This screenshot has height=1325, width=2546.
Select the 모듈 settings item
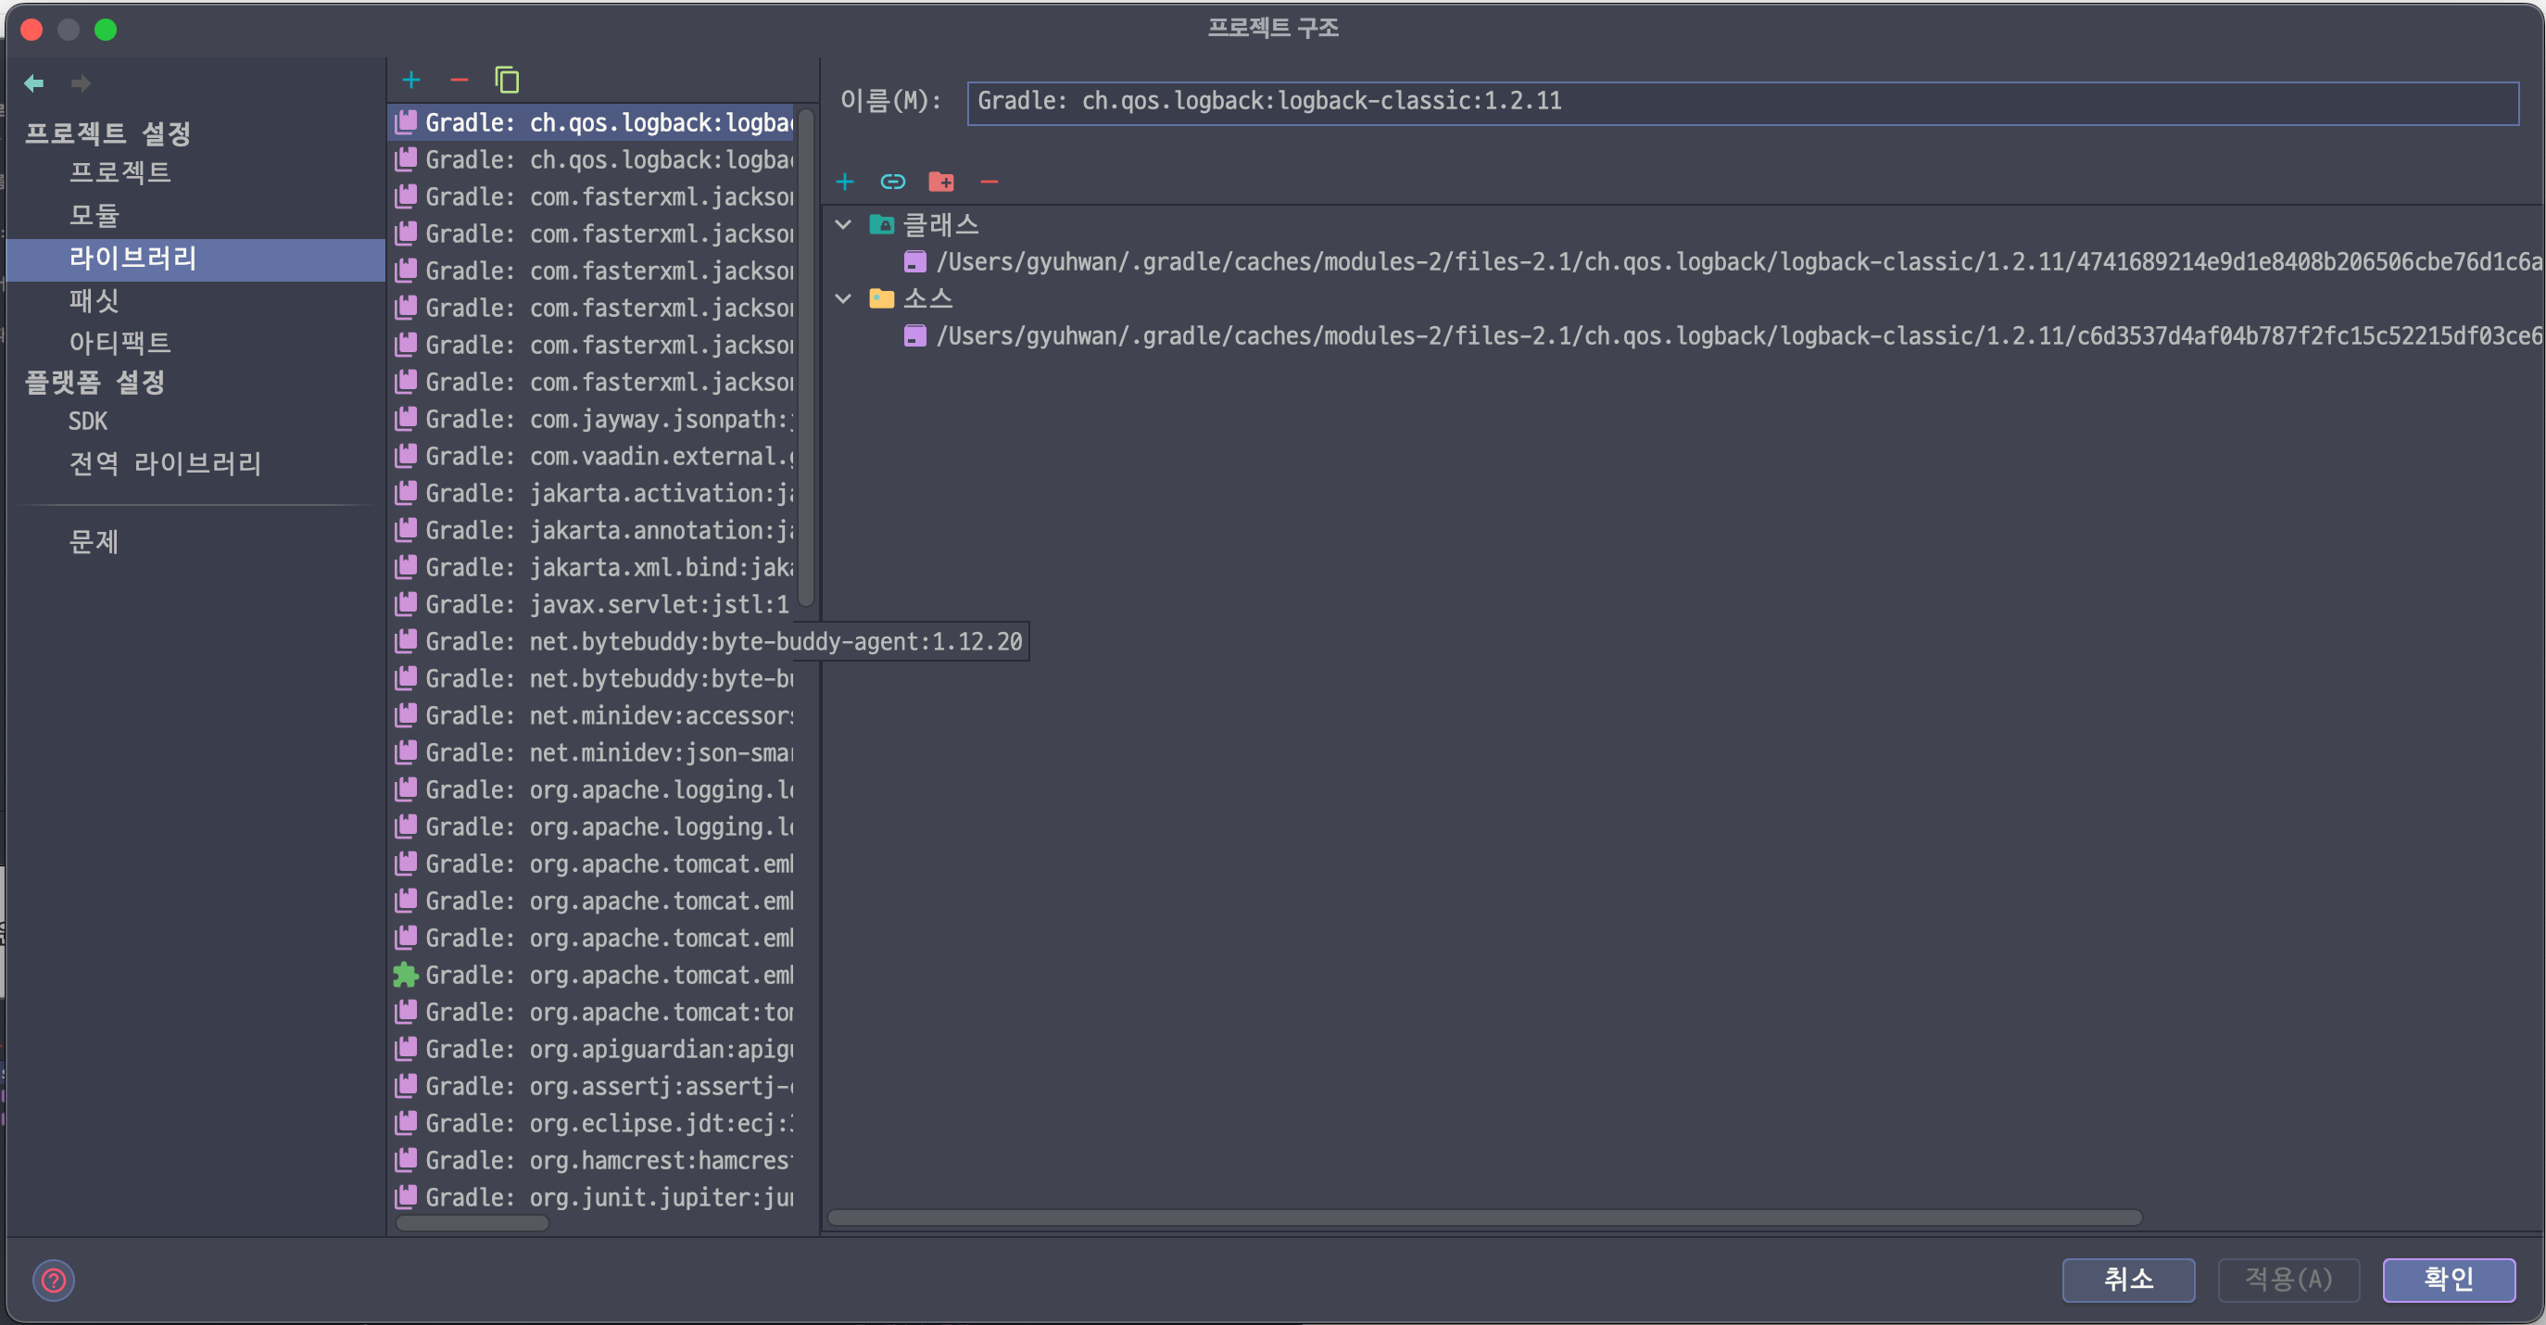[x=94, y=215]
